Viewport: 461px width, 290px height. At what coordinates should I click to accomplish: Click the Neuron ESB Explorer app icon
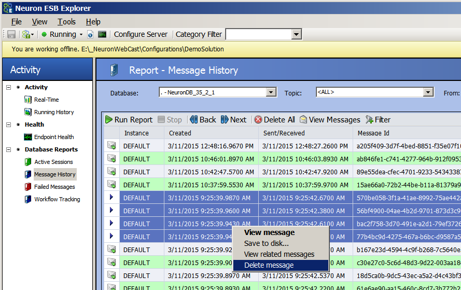tap(8, 8)
